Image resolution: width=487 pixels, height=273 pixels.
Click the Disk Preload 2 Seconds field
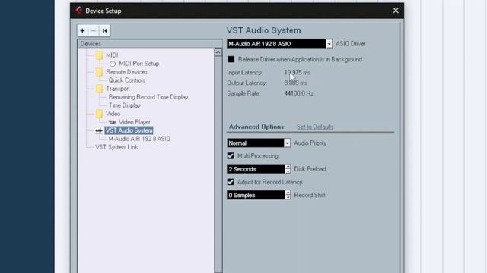coord(256,169)
